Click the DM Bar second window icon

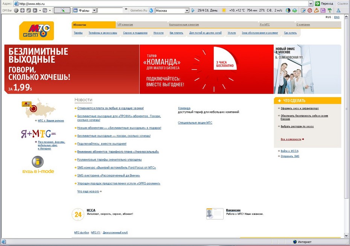tap(29, 10)
